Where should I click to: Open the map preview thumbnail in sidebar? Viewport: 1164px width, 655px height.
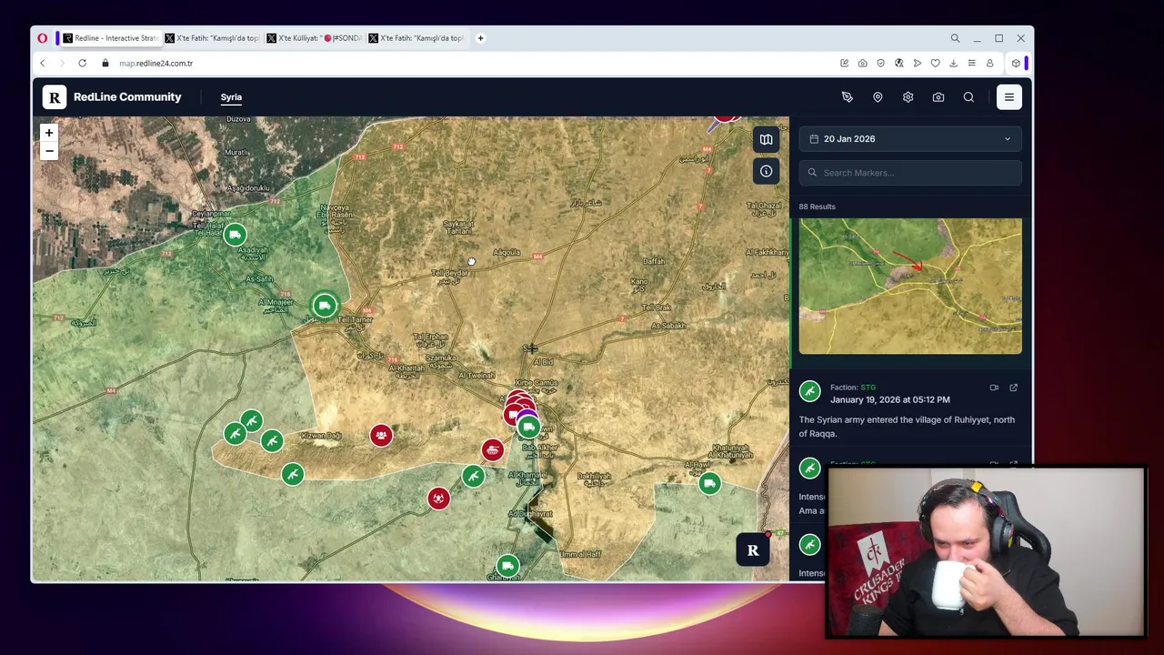pyautogui.click(x=910, y=286)
